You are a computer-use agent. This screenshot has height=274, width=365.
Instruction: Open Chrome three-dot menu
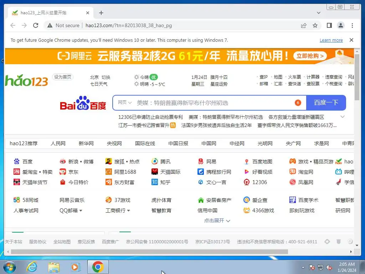[352, 25]
